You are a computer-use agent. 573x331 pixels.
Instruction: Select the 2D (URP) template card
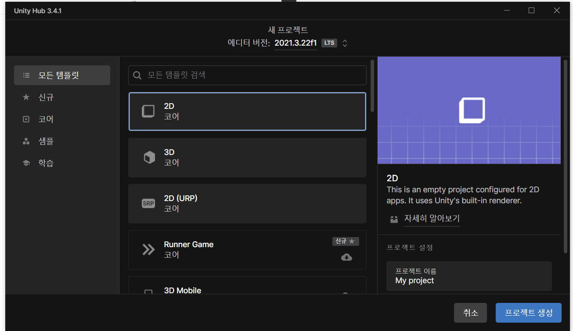pos(247,204)
